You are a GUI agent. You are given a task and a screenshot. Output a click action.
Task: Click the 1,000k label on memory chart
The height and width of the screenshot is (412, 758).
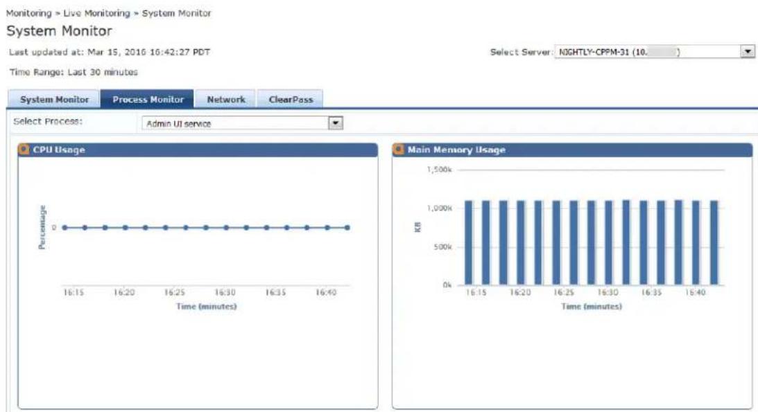[x=439, y=208]
